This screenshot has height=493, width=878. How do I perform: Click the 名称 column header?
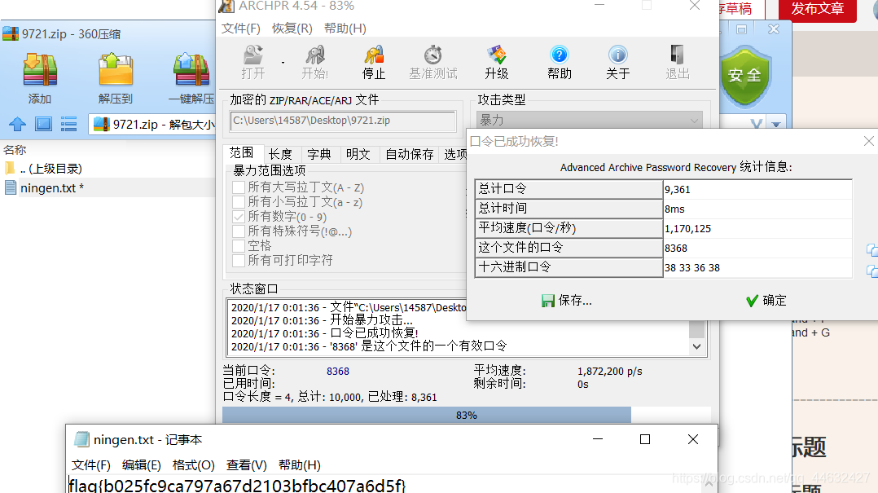pyautogui.click(x=15, y=150)
